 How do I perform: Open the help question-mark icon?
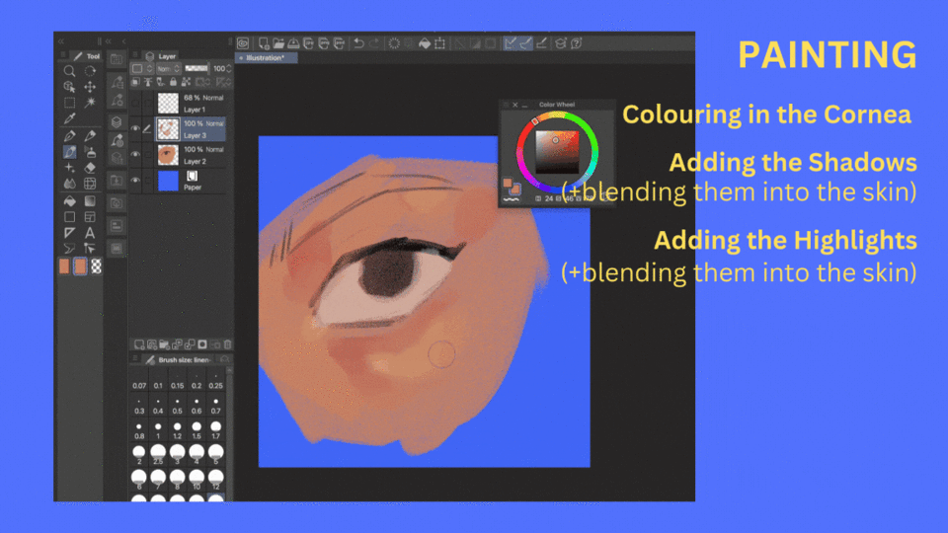click(x=576, y=42)
